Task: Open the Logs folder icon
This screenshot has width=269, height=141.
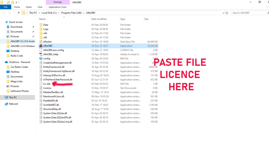Action: [41, 29]
